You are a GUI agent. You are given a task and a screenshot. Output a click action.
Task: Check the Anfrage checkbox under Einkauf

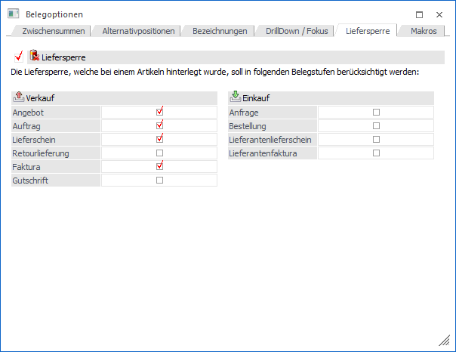click(x=376, y=112)
